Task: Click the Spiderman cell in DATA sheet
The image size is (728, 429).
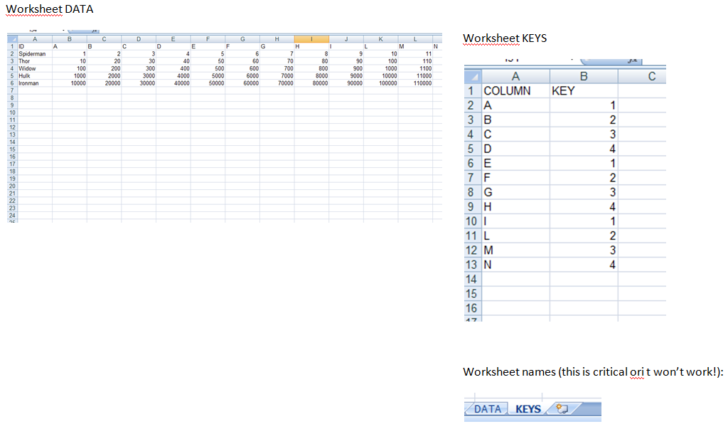Action: 34,54
